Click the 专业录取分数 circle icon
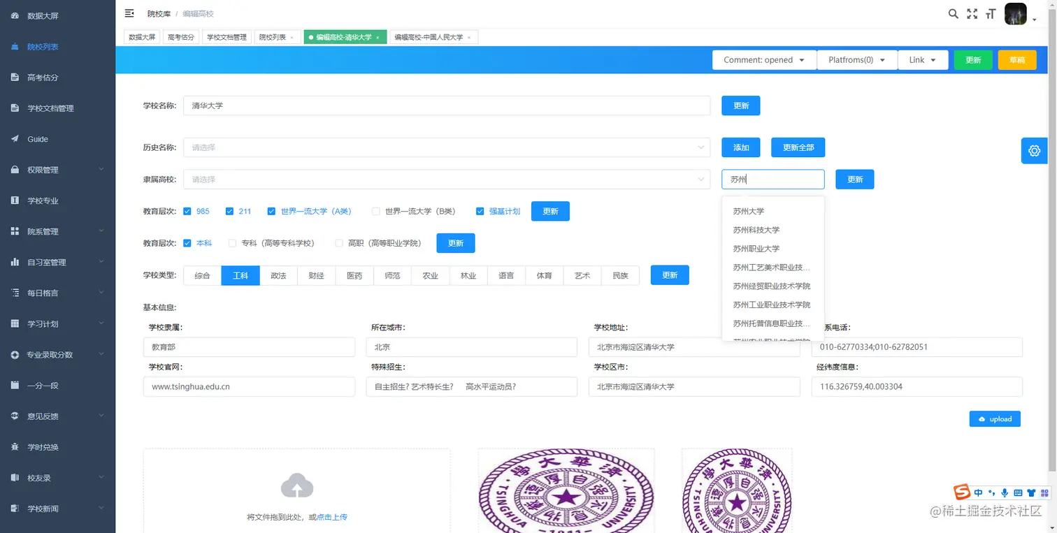The height and width of the screenshot is (533, 1057). (x=15, y=354)
